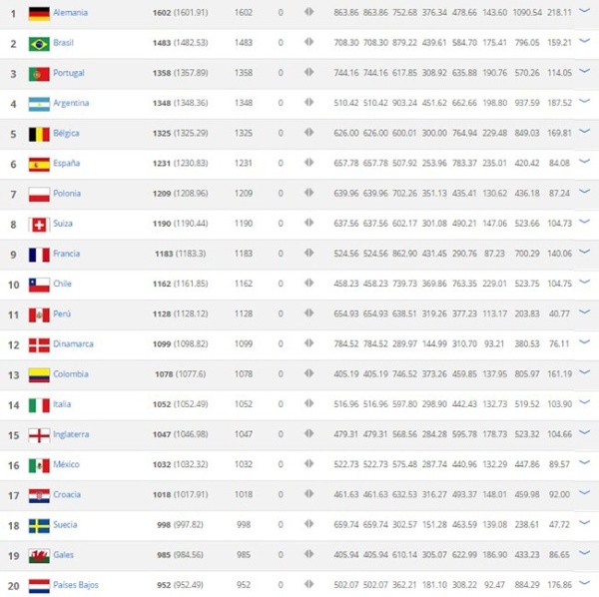Click the Alemania flag icon
599x597 pixels.
39,13
